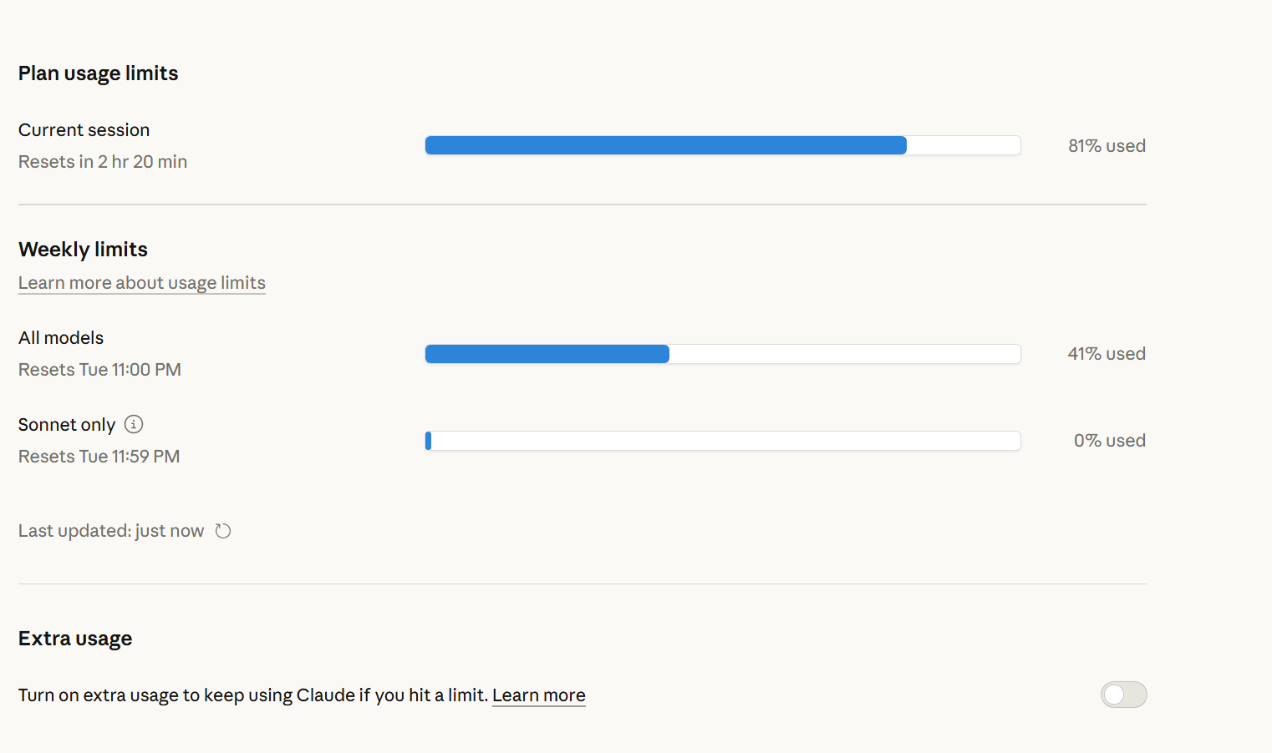Click the Current session label

click(84, 130)
